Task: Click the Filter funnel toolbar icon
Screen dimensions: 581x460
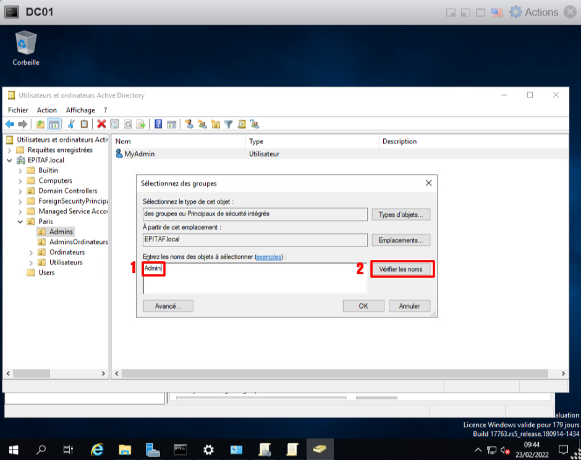Action: [228, 124]
